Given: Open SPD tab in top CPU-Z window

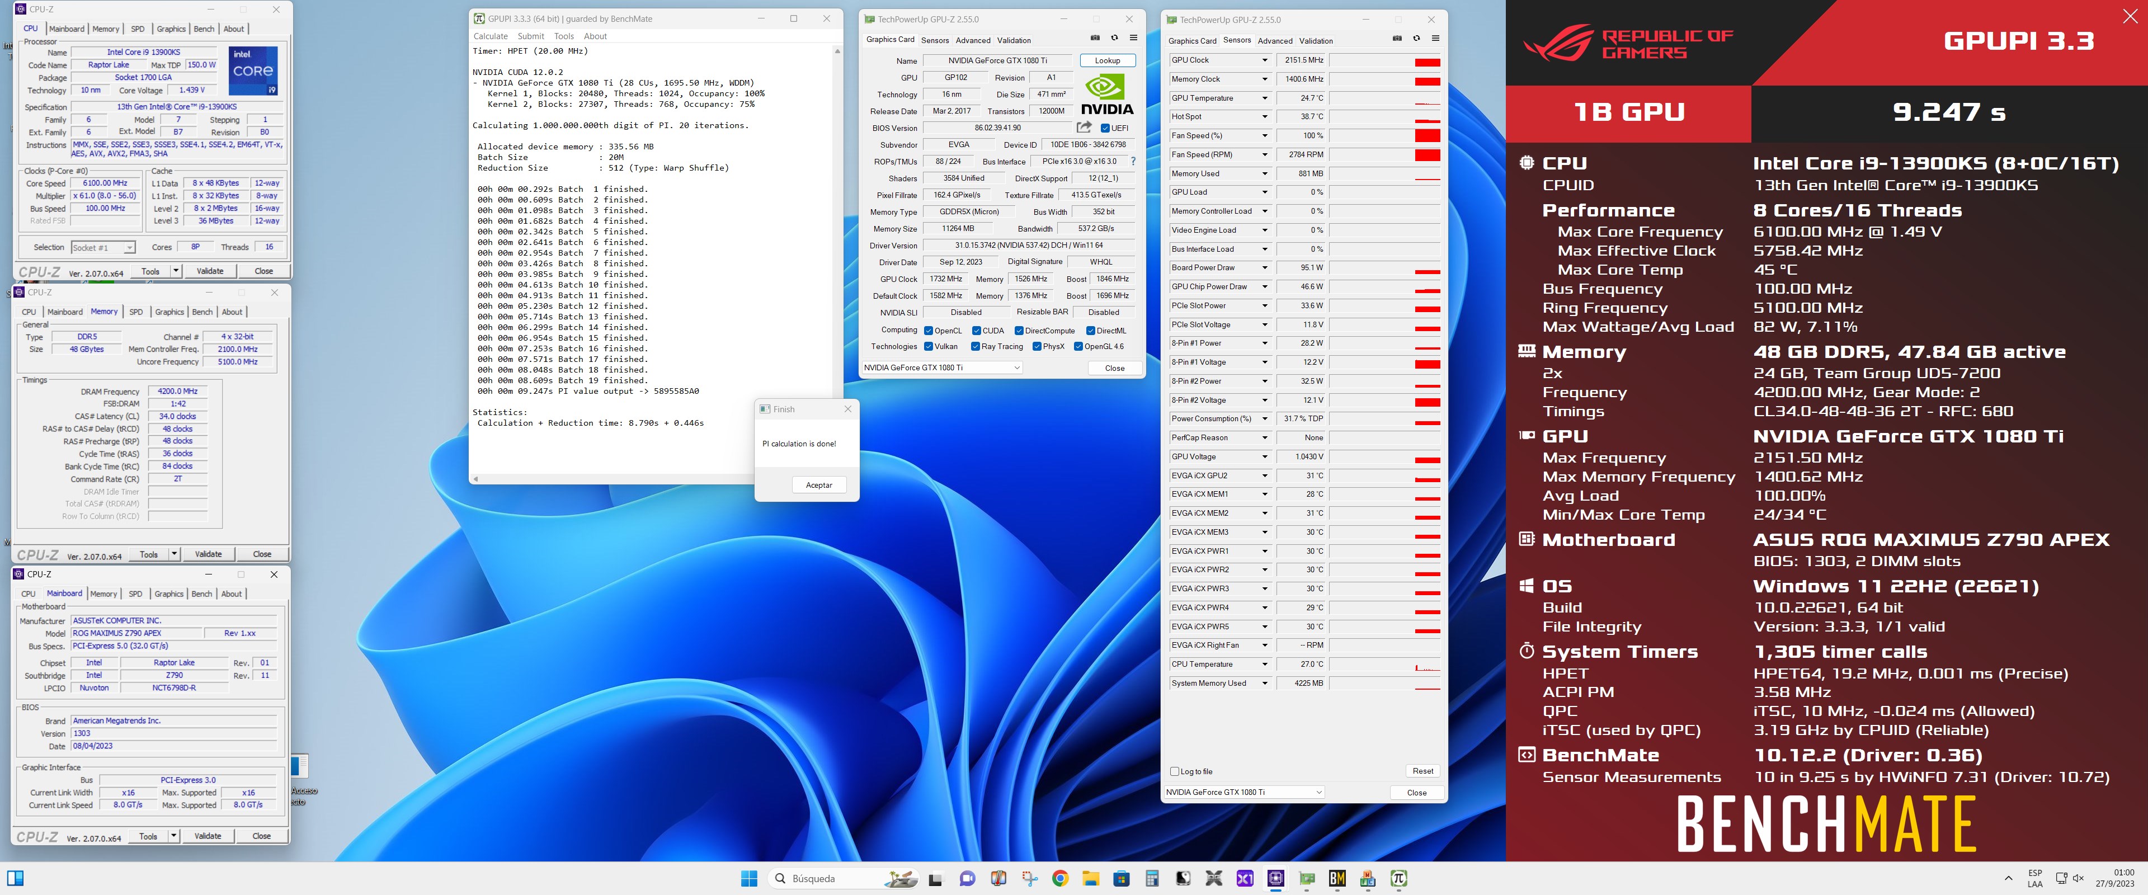Looking at the screenshot, I should 138,29.
